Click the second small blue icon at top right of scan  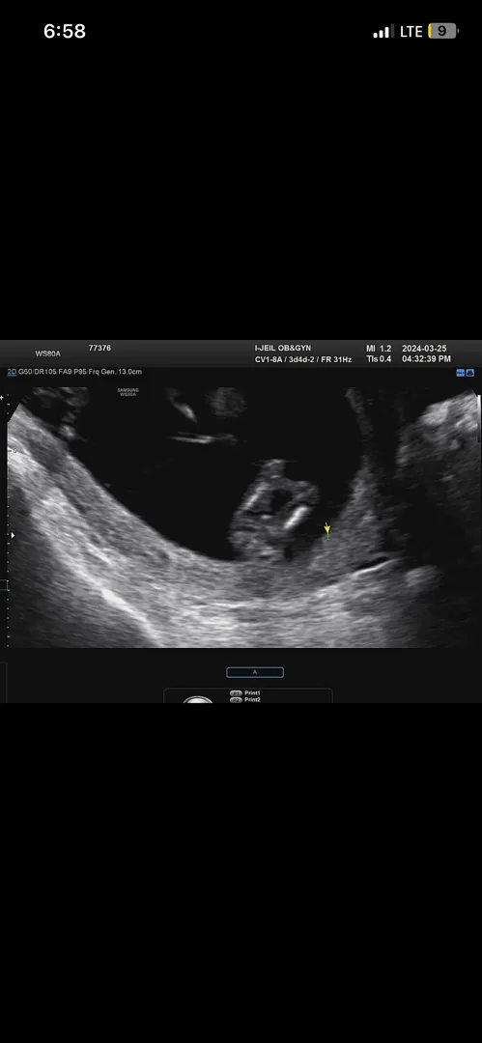[x=470, y=373]
